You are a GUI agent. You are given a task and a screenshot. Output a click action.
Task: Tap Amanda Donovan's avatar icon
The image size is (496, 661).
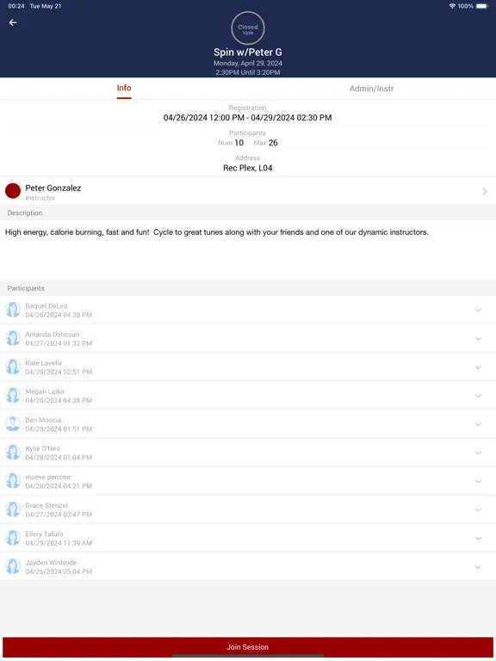point(13,338)
